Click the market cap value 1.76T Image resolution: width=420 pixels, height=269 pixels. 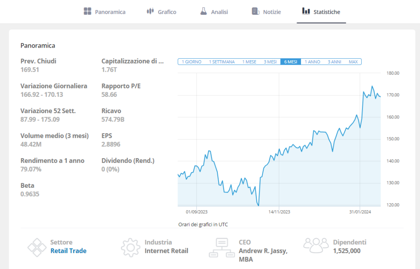click(x=109, y=70)
